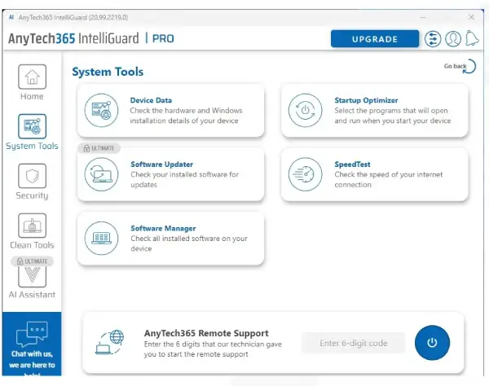
Task: Start remote support with round power button
Action: [432, 343]
